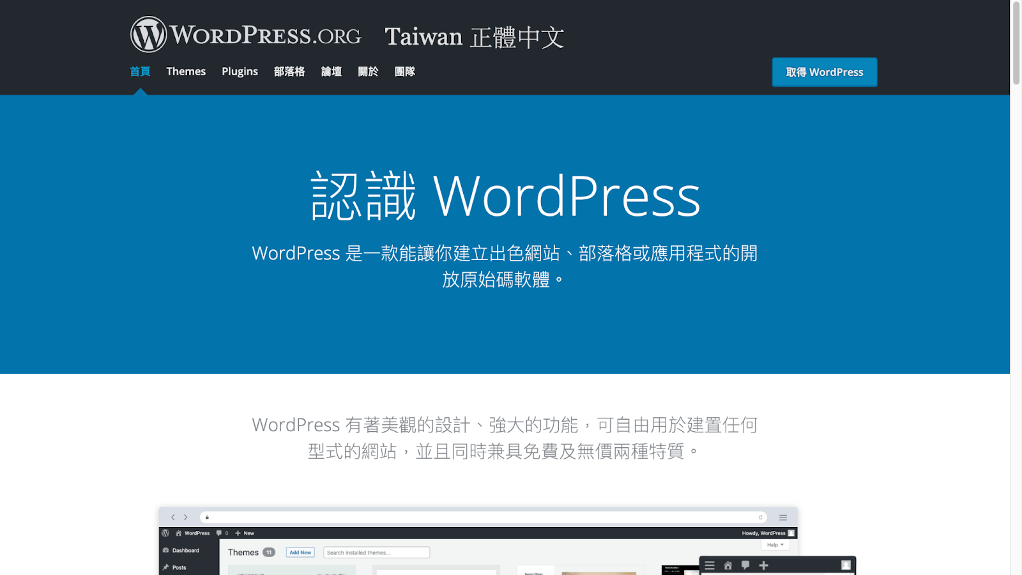Click the 認識 WordPress headline

coord(505,196)
